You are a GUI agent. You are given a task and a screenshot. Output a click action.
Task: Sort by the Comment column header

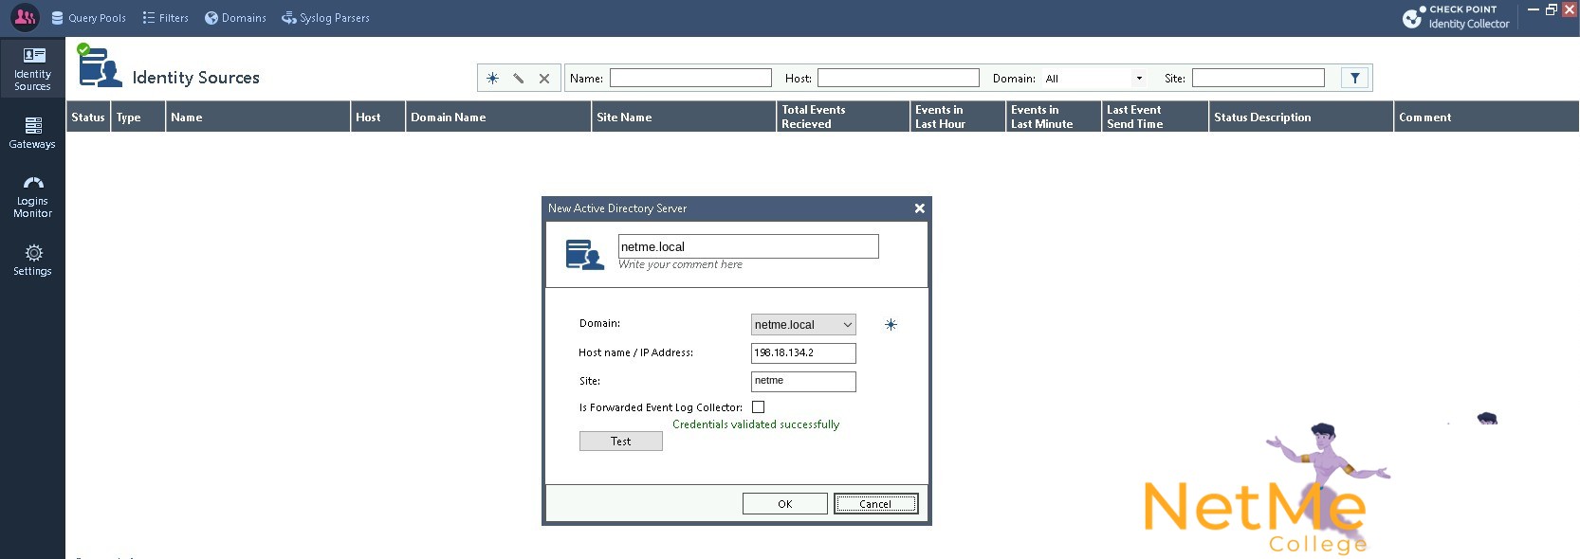pyautogui.click(x=1486, y=117)
